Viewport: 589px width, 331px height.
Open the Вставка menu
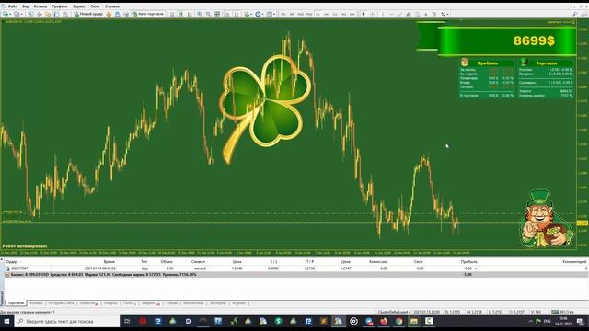point(40,6)
